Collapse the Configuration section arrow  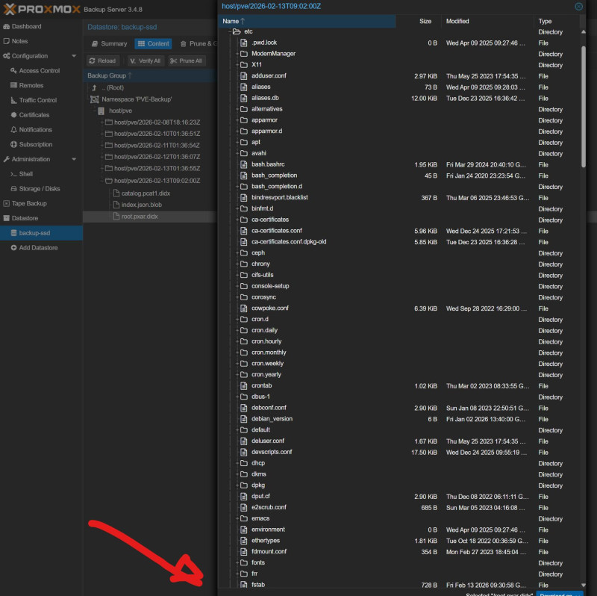point(74,56)
